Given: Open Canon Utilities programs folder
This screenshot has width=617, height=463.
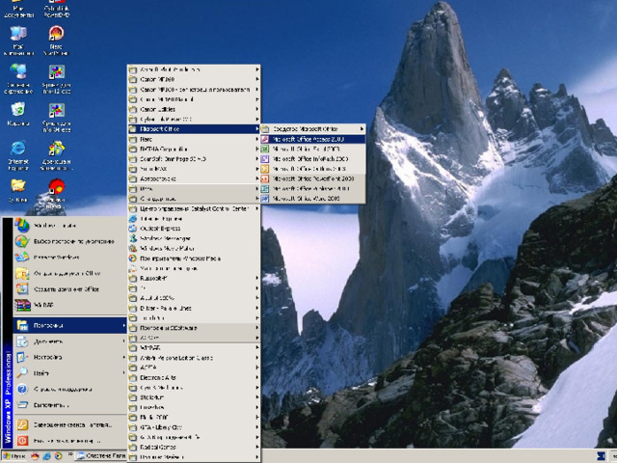Looking at the screenshot, I should point(194,109).
